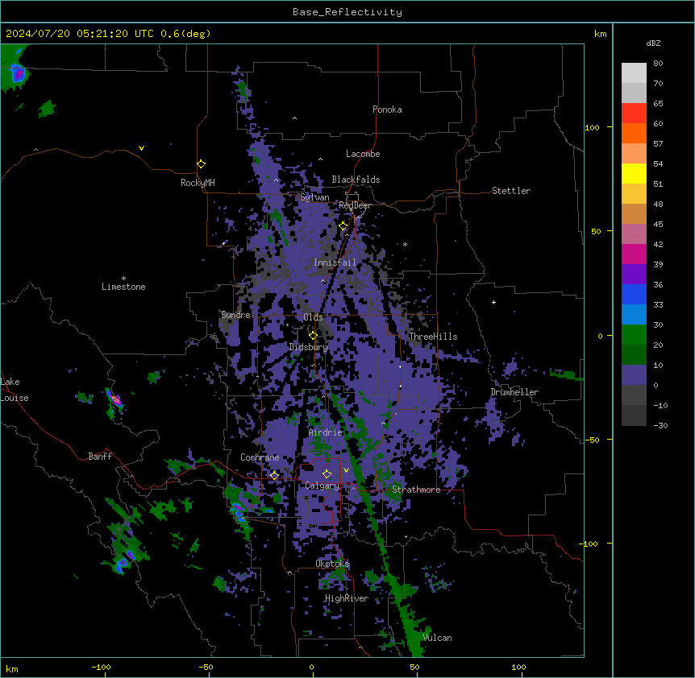Select the light blue 30-33 dBZ legend swatch
Viewport: 695px width, 678px height.
click(634, 315)
